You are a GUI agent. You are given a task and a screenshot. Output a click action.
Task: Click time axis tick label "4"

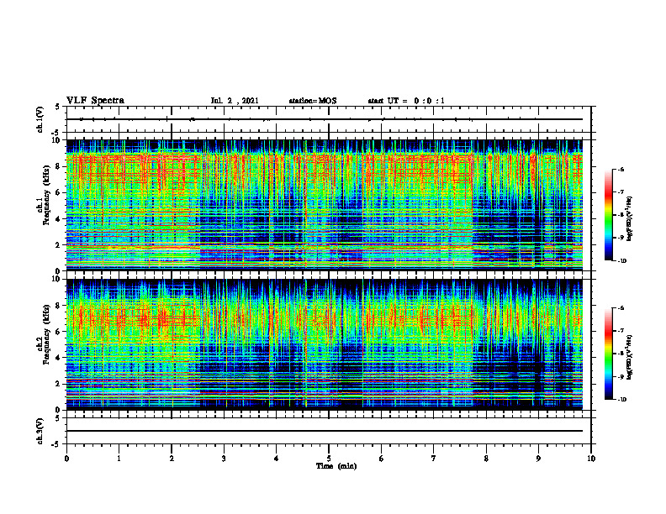tap(277, 459)
